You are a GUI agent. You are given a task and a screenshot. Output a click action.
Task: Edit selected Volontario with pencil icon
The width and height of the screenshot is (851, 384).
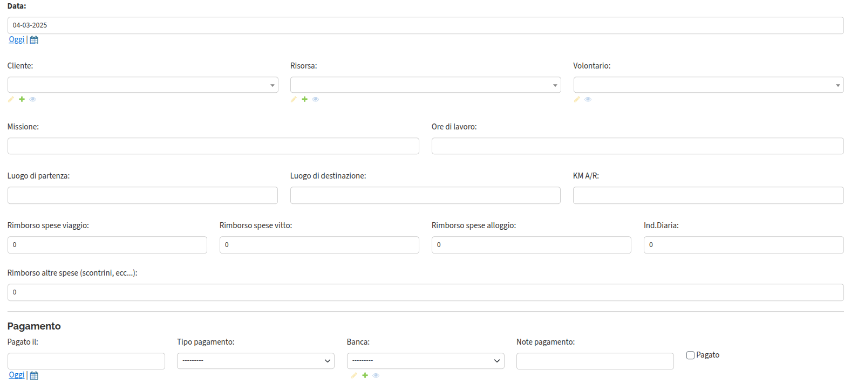point(577,99)
